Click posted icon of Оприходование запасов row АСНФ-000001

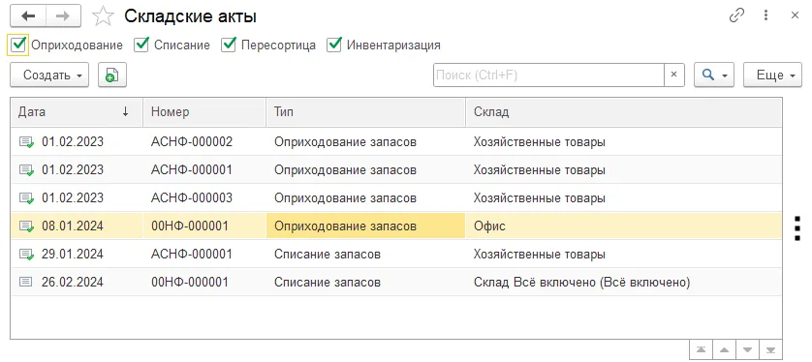(27, 170)
